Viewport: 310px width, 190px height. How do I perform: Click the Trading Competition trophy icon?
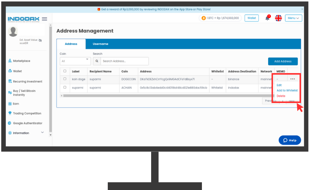point(10,113)
